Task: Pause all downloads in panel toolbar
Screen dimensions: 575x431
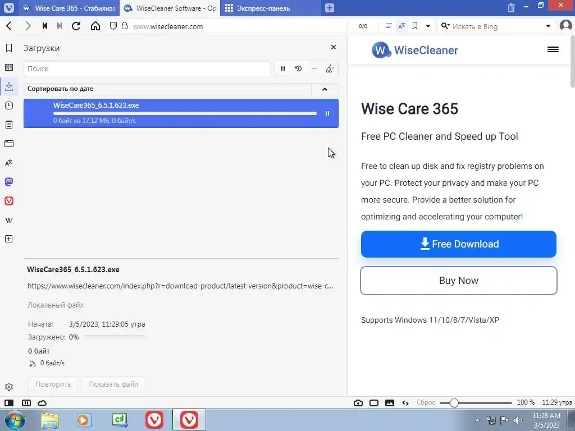Action: click(x=283, y=68)
